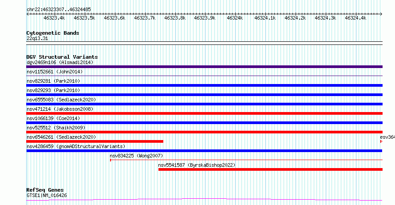Click the nsv525512 (Shaikh2009) label
The width and height of the screenshot is (395, 205).
pyautogui.click(x=56, y=128)
